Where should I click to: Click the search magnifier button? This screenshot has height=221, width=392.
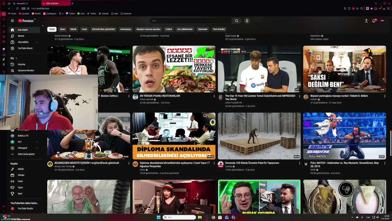pyautogui.click(x=236, y=21)
